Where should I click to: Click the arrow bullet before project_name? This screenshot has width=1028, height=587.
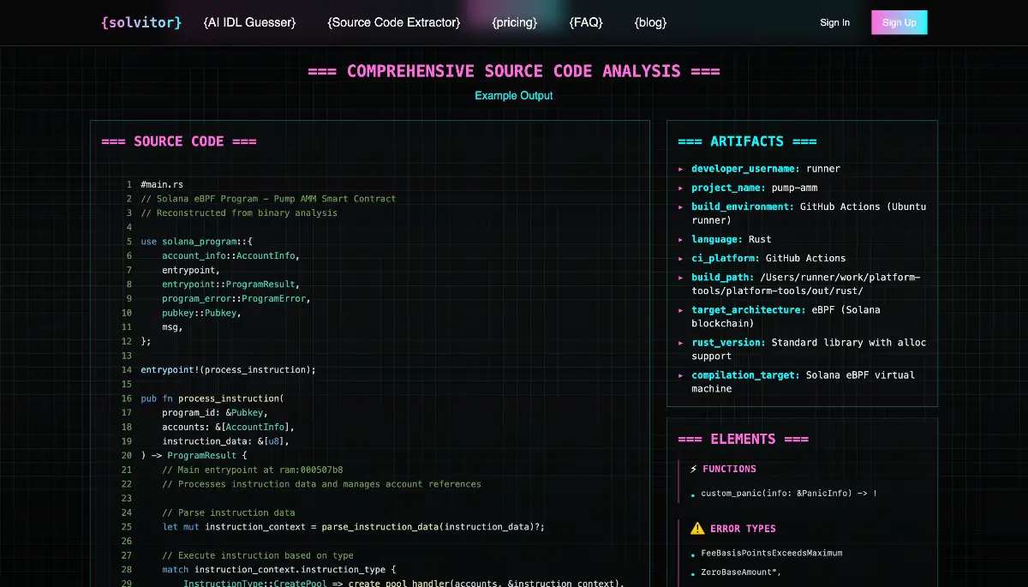click(x=681, y=189)
